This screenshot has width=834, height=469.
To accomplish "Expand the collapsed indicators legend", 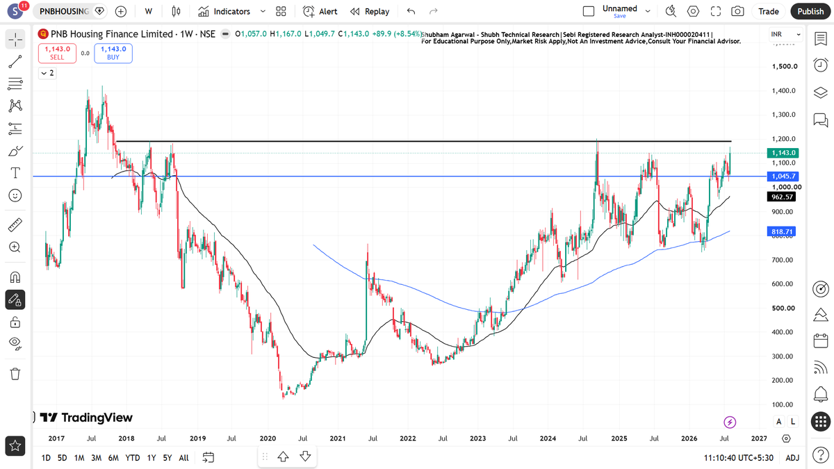I will pos(47,72).
